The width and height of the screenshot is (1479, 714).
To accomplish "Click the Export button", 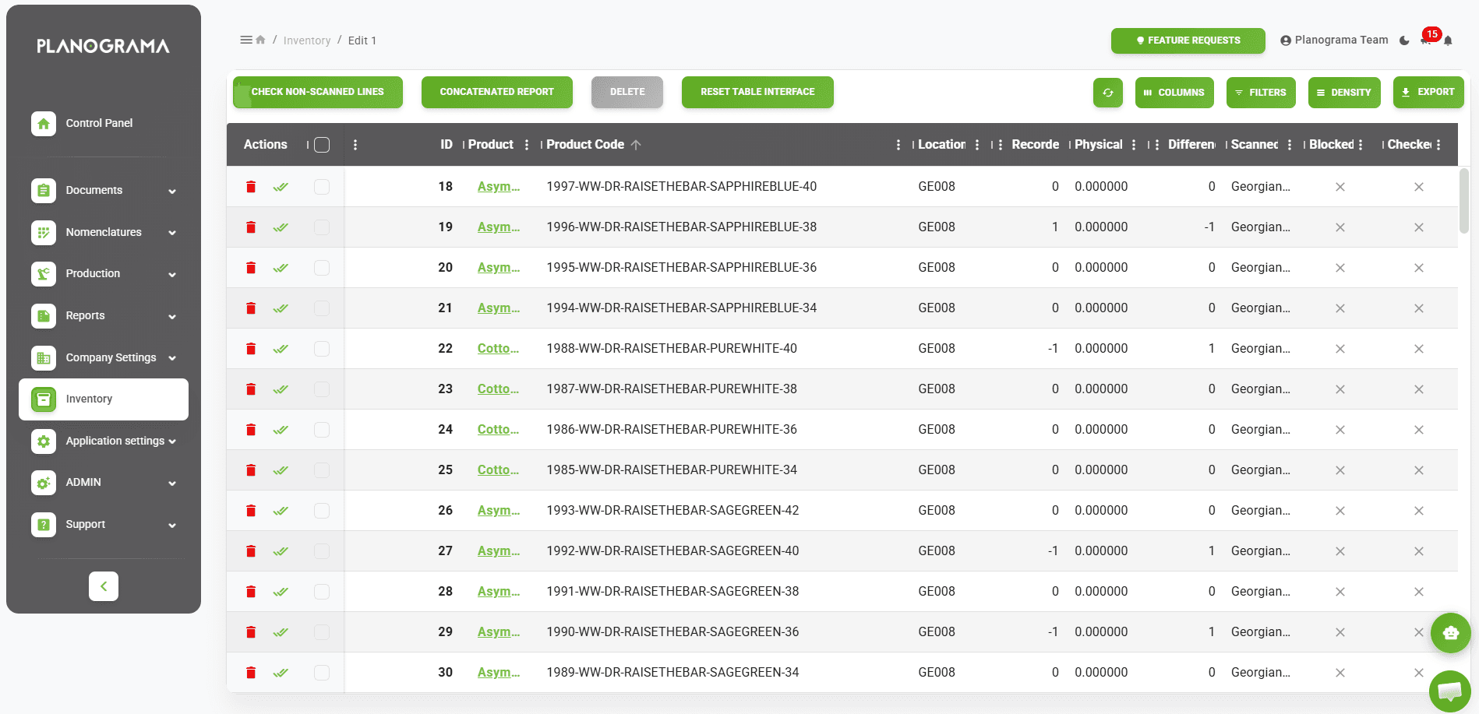I will (x=1428, y=92).
